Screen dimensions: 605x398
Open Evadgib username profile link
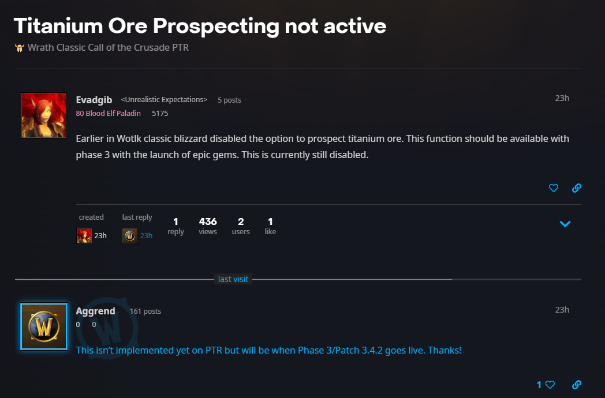pyautogui.click(x=94, y=100)
